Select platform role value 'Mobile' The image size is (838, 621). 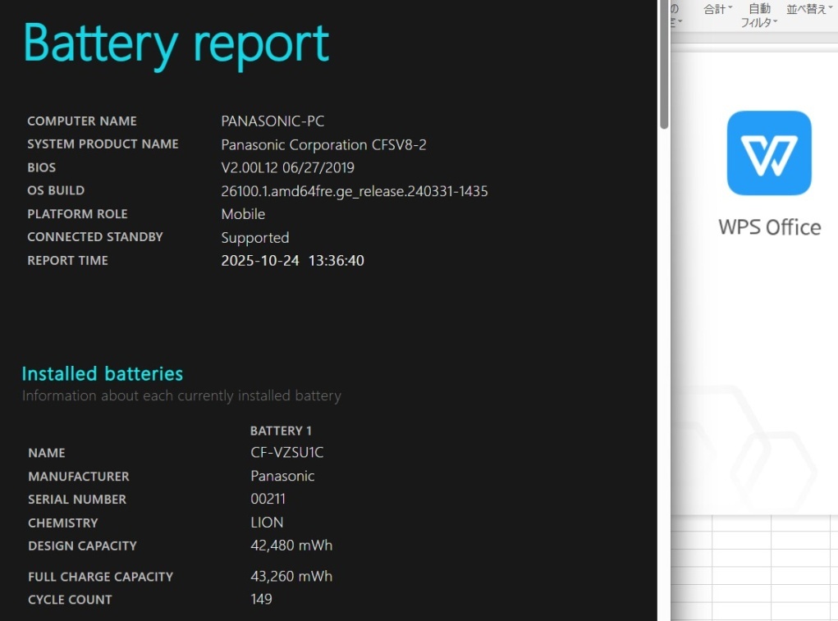click(x=243, y=214)
